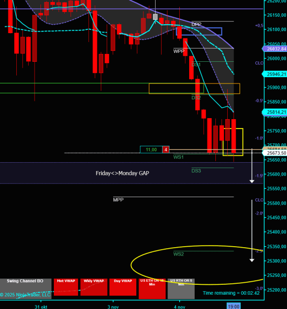Click the 26032,84 purple price marker
Image resolution: width=287 pixels, height=309 pixels.
pyautogui.click(x=274, y=48)
